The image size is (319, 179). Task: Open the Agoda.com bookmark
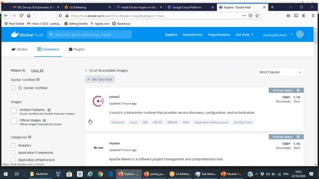pos(100,23)
